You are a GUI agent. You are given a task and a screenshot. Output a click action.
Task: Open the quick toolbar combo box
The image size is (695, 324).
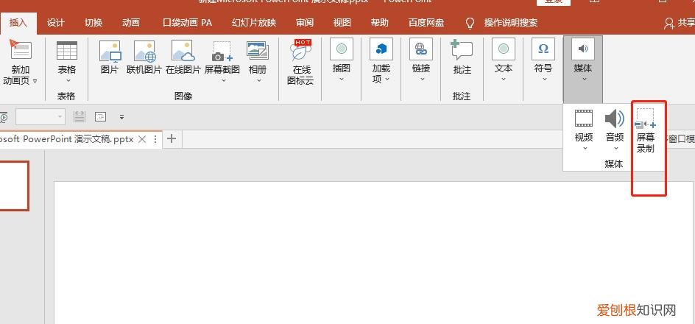pyautogui.click(x=40, y=117)
